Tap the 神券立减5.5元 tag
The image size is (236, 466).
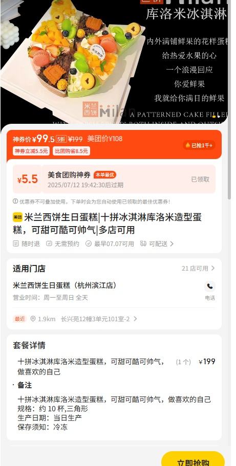tap(31, 151)
